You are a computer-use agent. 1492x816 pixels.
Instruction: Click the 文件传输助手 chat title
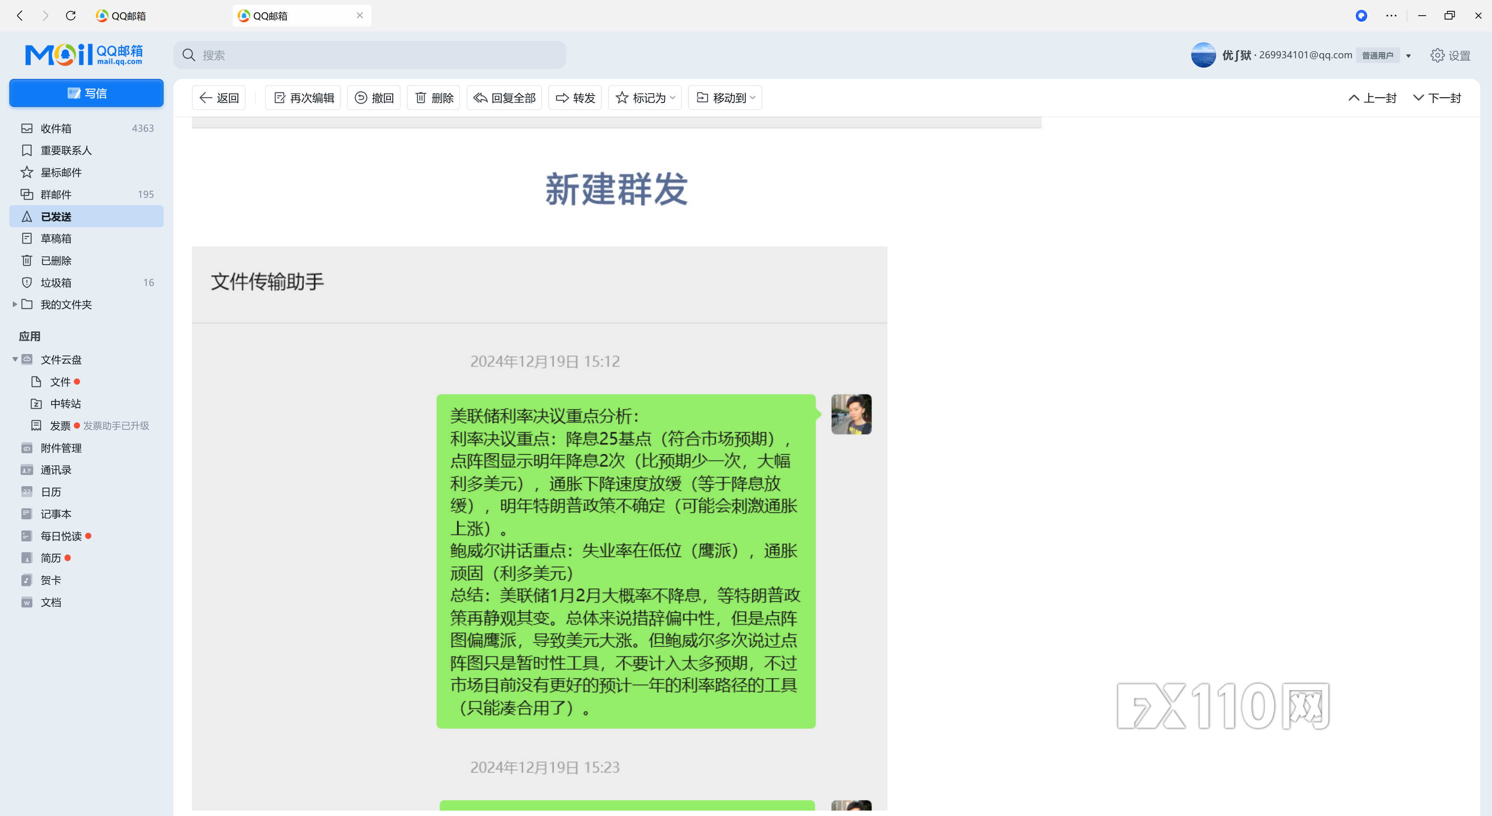point(267,282)
